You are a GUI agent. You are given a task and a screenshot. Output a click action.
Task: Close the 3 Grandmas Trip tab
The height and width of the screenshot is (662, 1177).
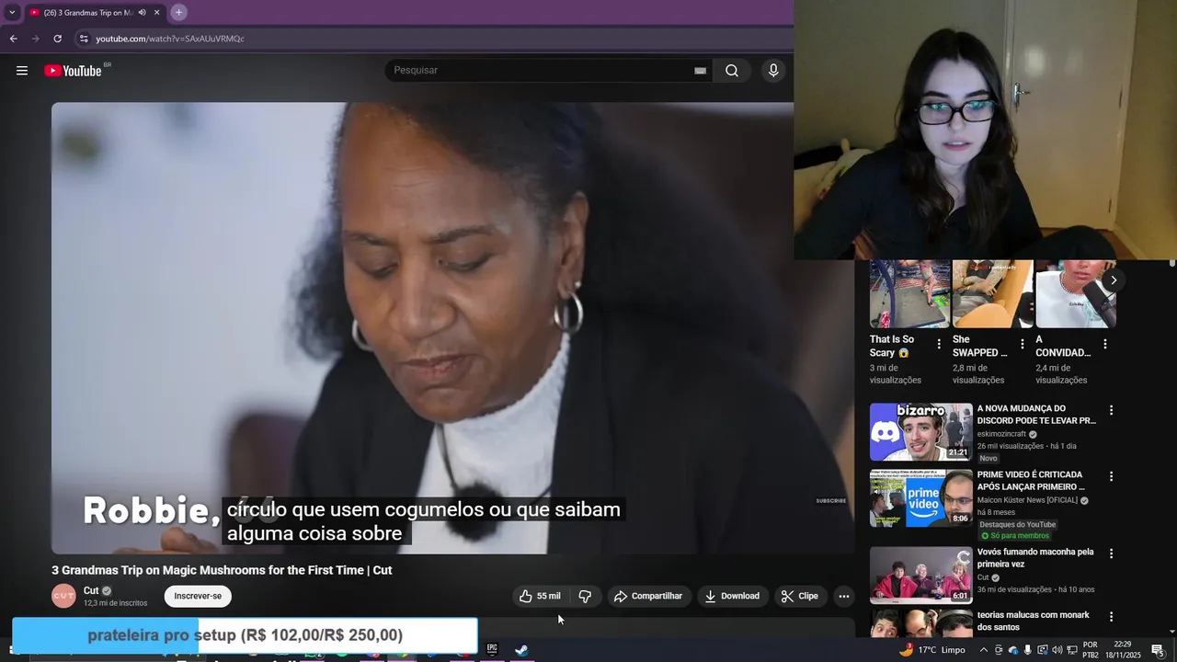156,12
